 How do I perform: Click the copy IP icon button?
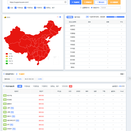[x=22, y=74]
